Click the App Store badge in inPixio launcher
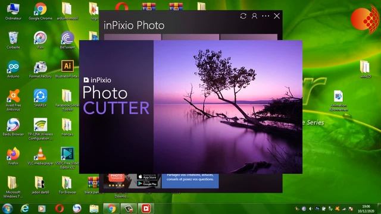The width and height of the screenshot is (381, 214). tap(147, 177)
